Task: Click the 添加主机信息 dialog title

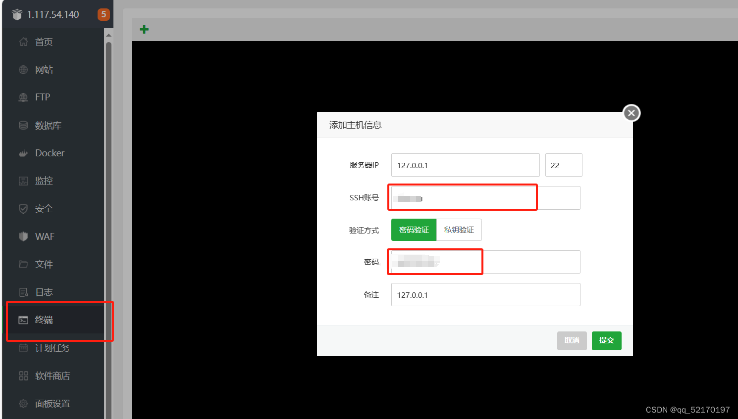Action: 356,125
